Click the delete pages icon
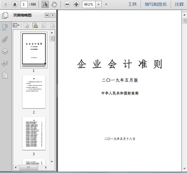This screenshot has width=187, height=173. (27, 26)
